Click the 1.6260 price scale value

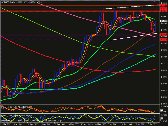point(164,23)
